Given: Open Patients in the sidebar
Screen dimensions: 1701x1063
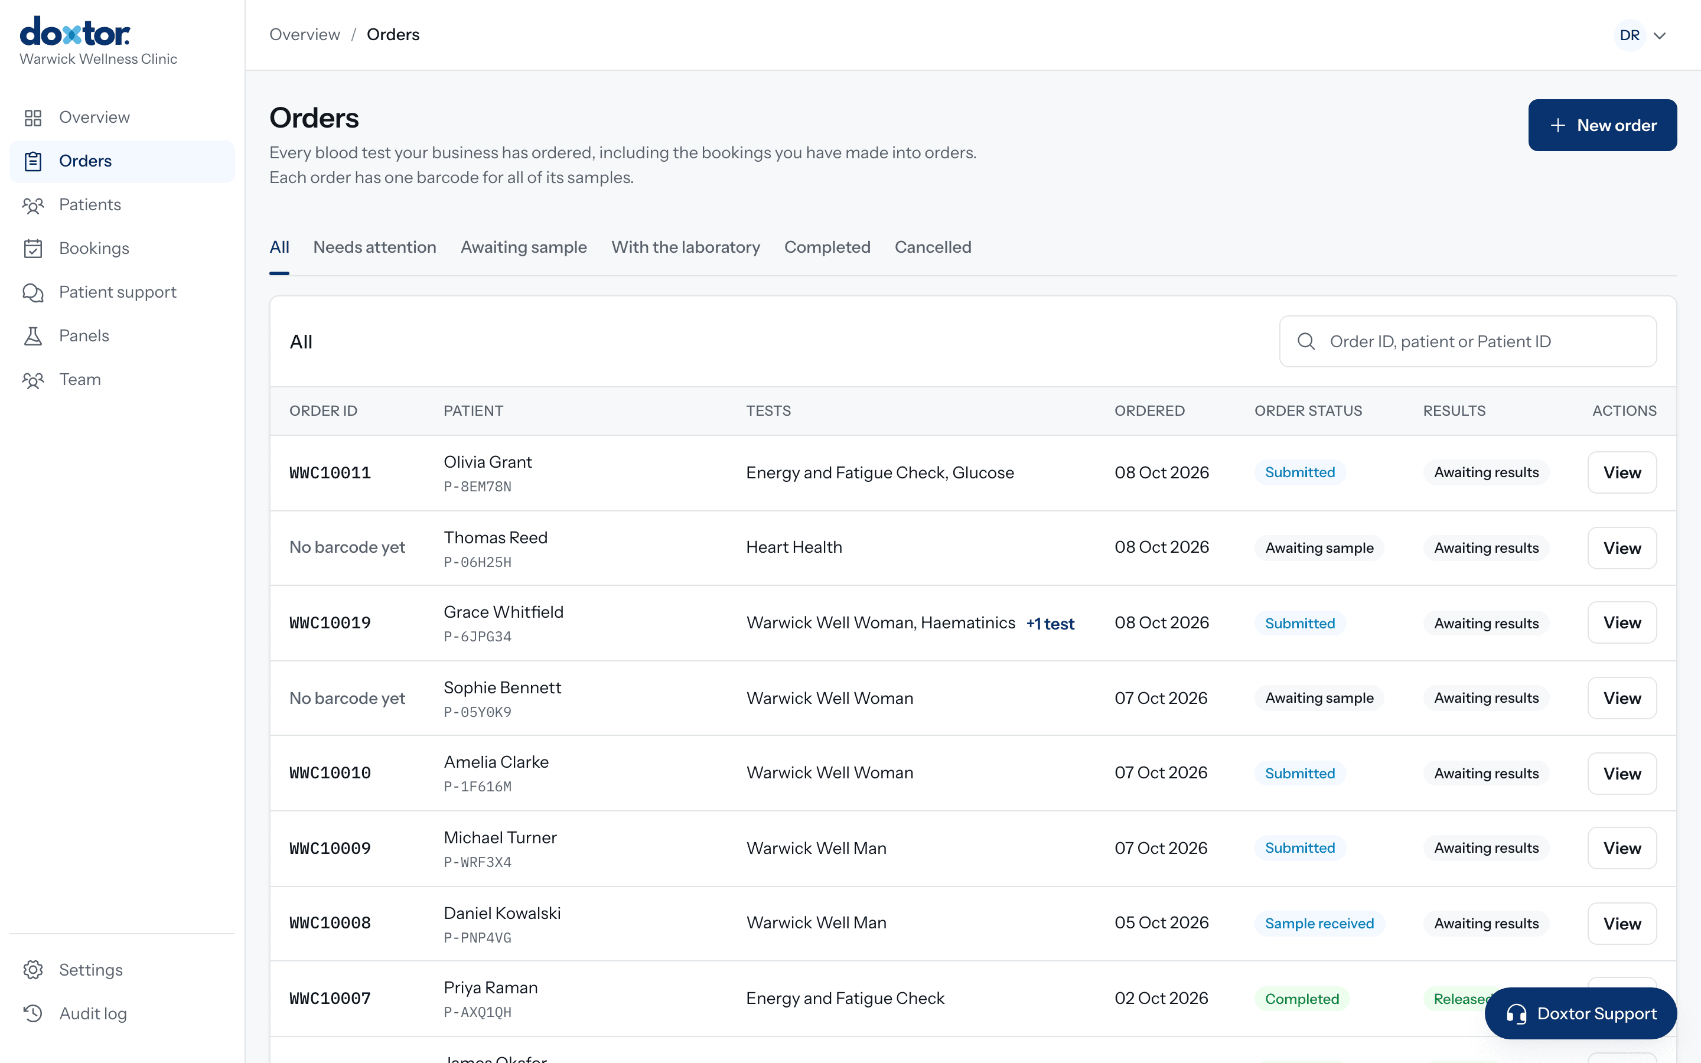Looking at the screenshot, I should point(122,204).
